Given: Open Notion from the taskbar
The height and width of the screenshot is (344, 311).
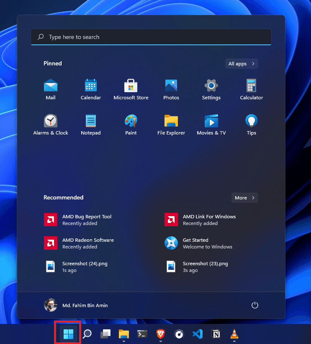Looking at the screenshot, I should [x=216, y=334].
